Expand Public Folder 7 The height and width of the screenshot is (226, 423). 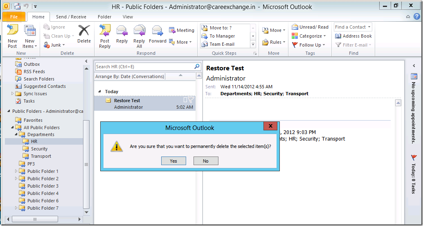[16, 208]
